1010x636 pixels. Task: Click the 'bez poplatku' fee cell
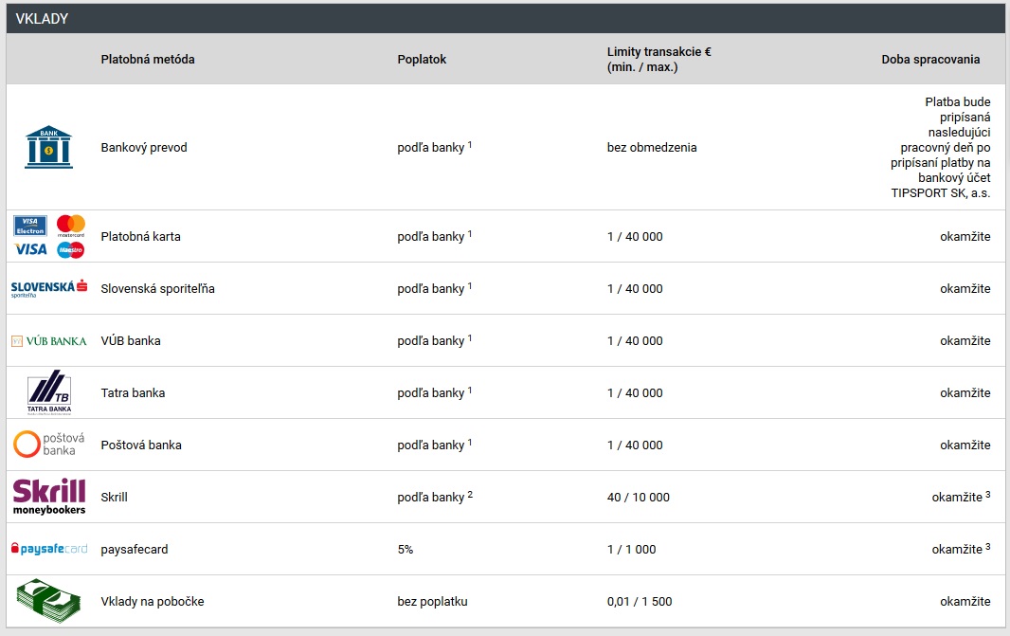click(x=432, y=602)
